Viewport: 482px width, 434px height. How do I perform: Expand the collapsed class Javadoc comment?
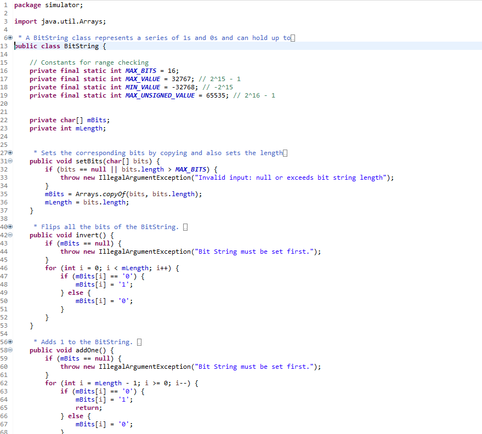click(x=9, y=37)
